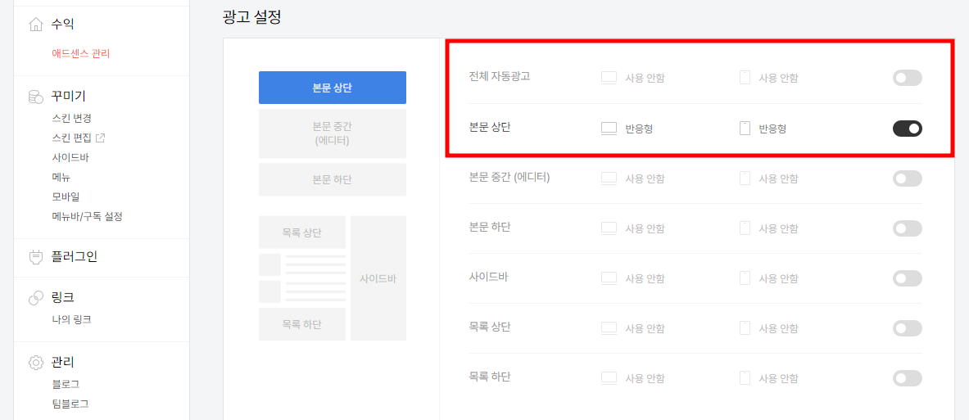The width and height of the screenshot is (969, 420).
Task: Switch on the 본문 하단 ad toggle
Action: [908, 228]
